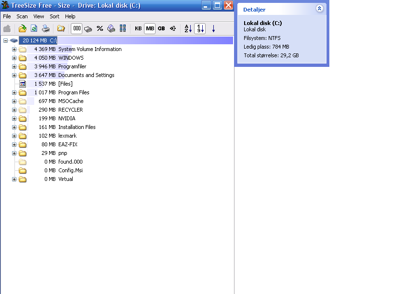Show sizes as percent
This screenshot has width=404, height=294.
100,28
